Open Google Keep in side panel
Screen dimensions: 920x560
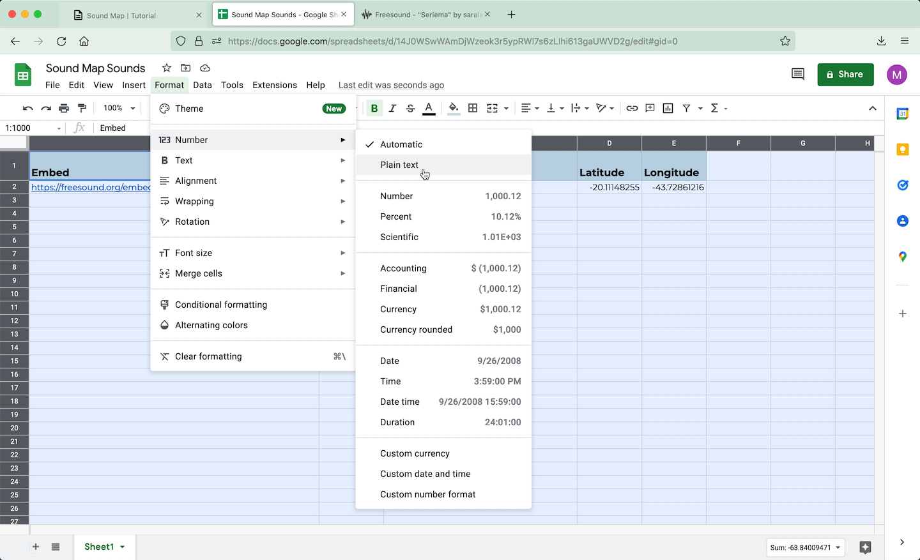click(x=902, y=149)
